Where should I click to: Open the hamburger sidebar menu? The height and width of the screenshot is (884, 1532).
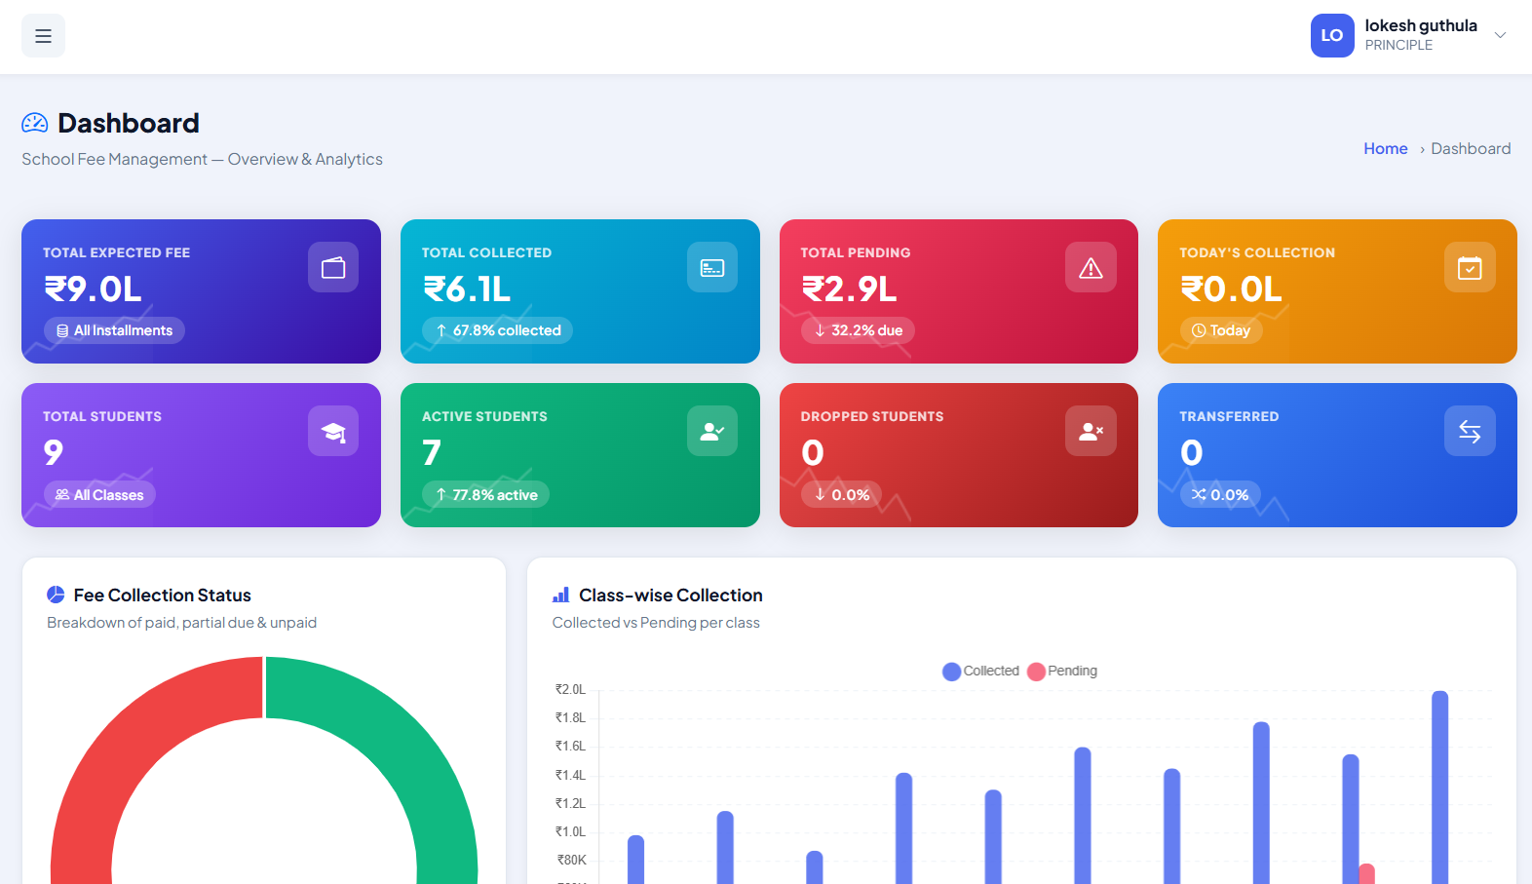[43, 36]
